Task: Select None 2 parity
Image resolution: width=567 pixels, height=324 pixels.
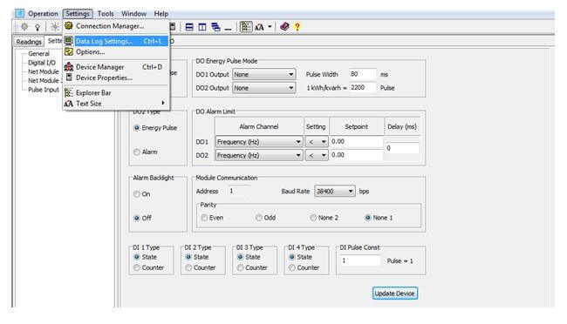Action: 313,218
